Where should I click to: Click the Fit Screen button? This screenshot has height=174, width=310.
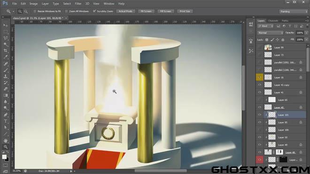pos(146,11)
